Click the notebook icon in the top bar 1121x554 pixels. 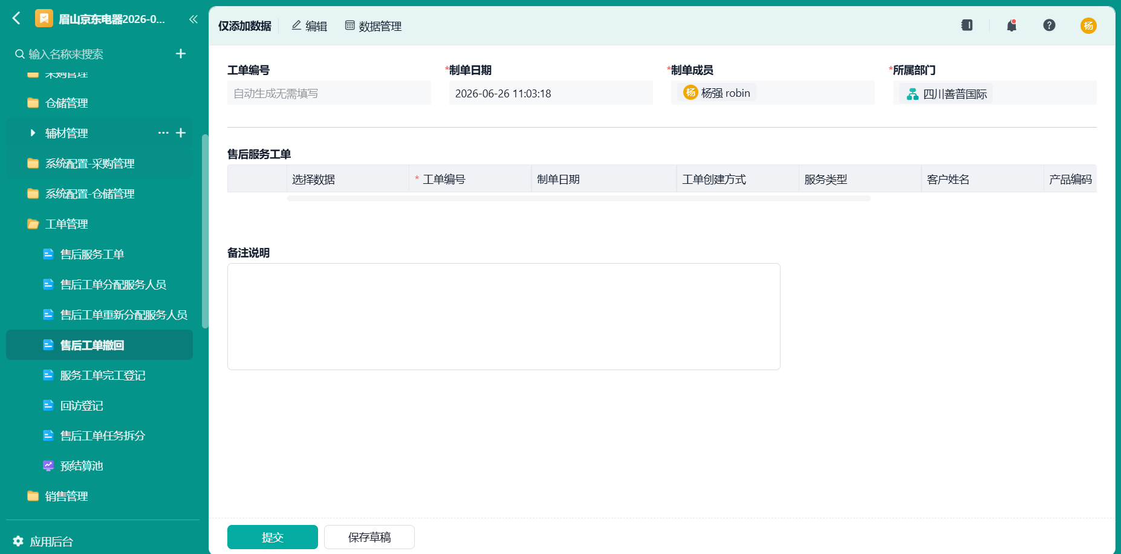pos(967,25)
